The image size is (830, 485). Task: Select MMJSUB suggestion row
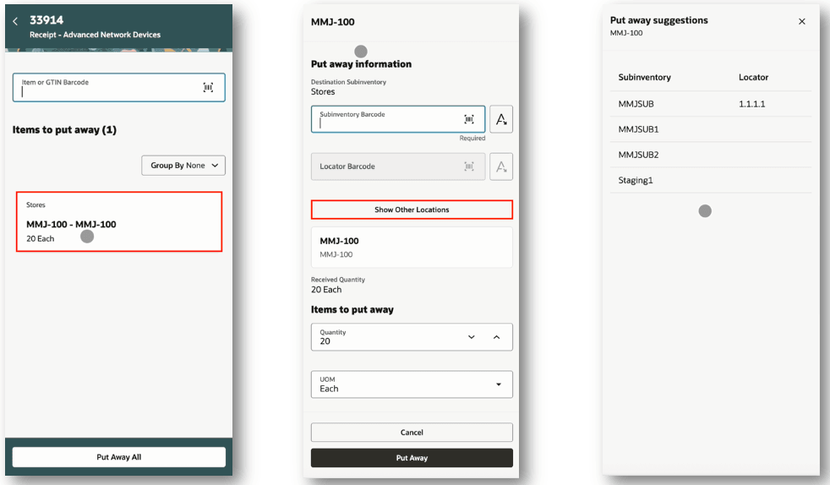tap(710, 104)
